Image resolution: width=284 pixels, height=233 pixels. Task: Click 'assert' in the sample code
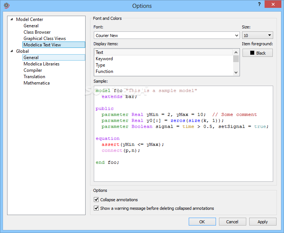[x=110, y=144]
